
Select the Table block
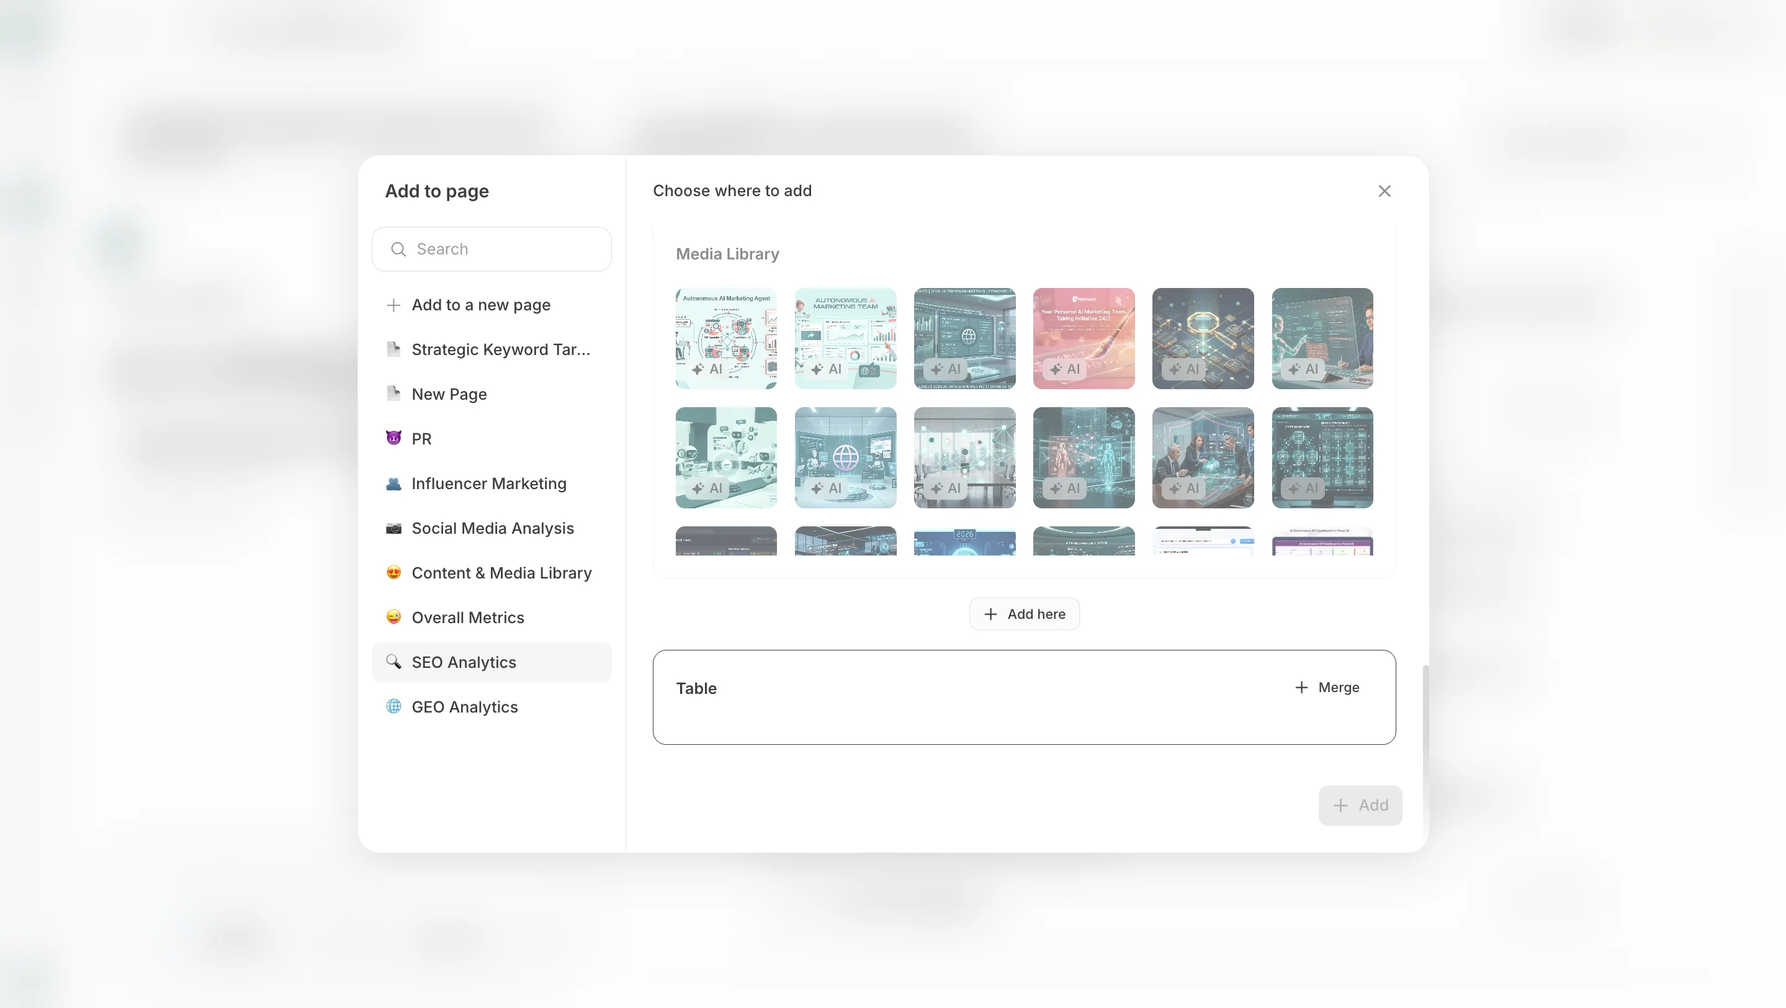(x=1024, y=698)
